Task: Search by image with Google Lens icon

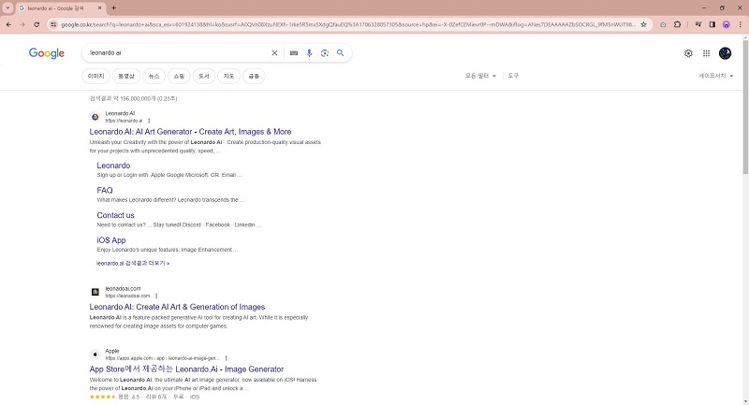Action: click(x=325, y=53)
